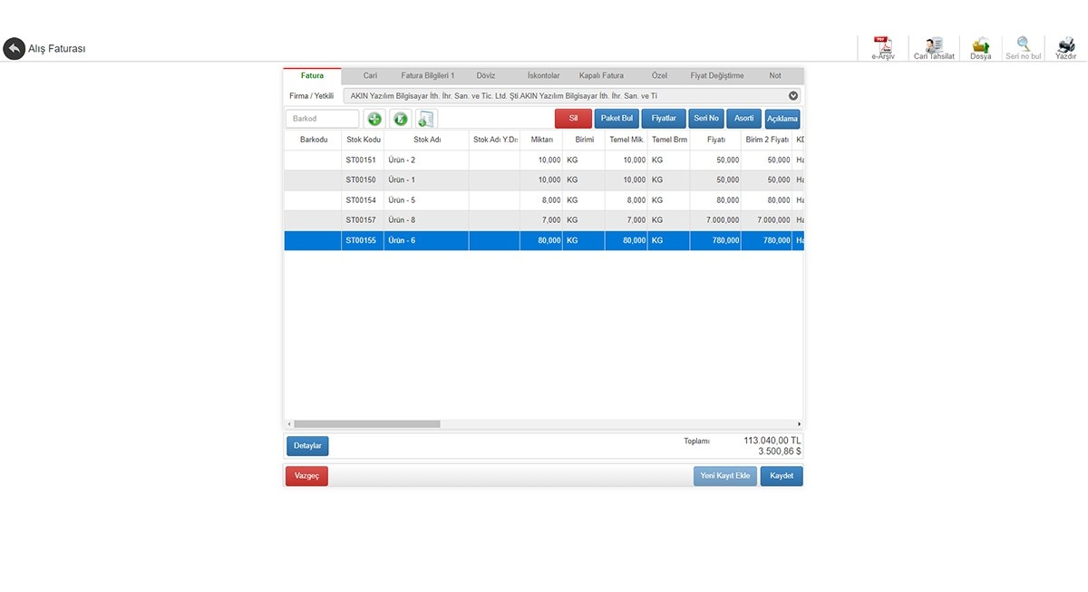Open Cari Tahsilat from the toolbar

pos(933,45)
